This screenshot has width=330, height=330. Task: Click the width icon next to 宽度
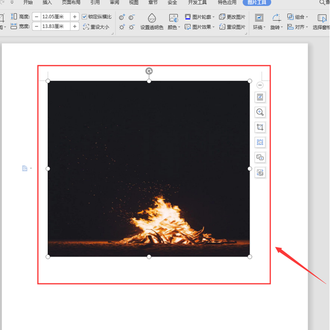[14, 26]
